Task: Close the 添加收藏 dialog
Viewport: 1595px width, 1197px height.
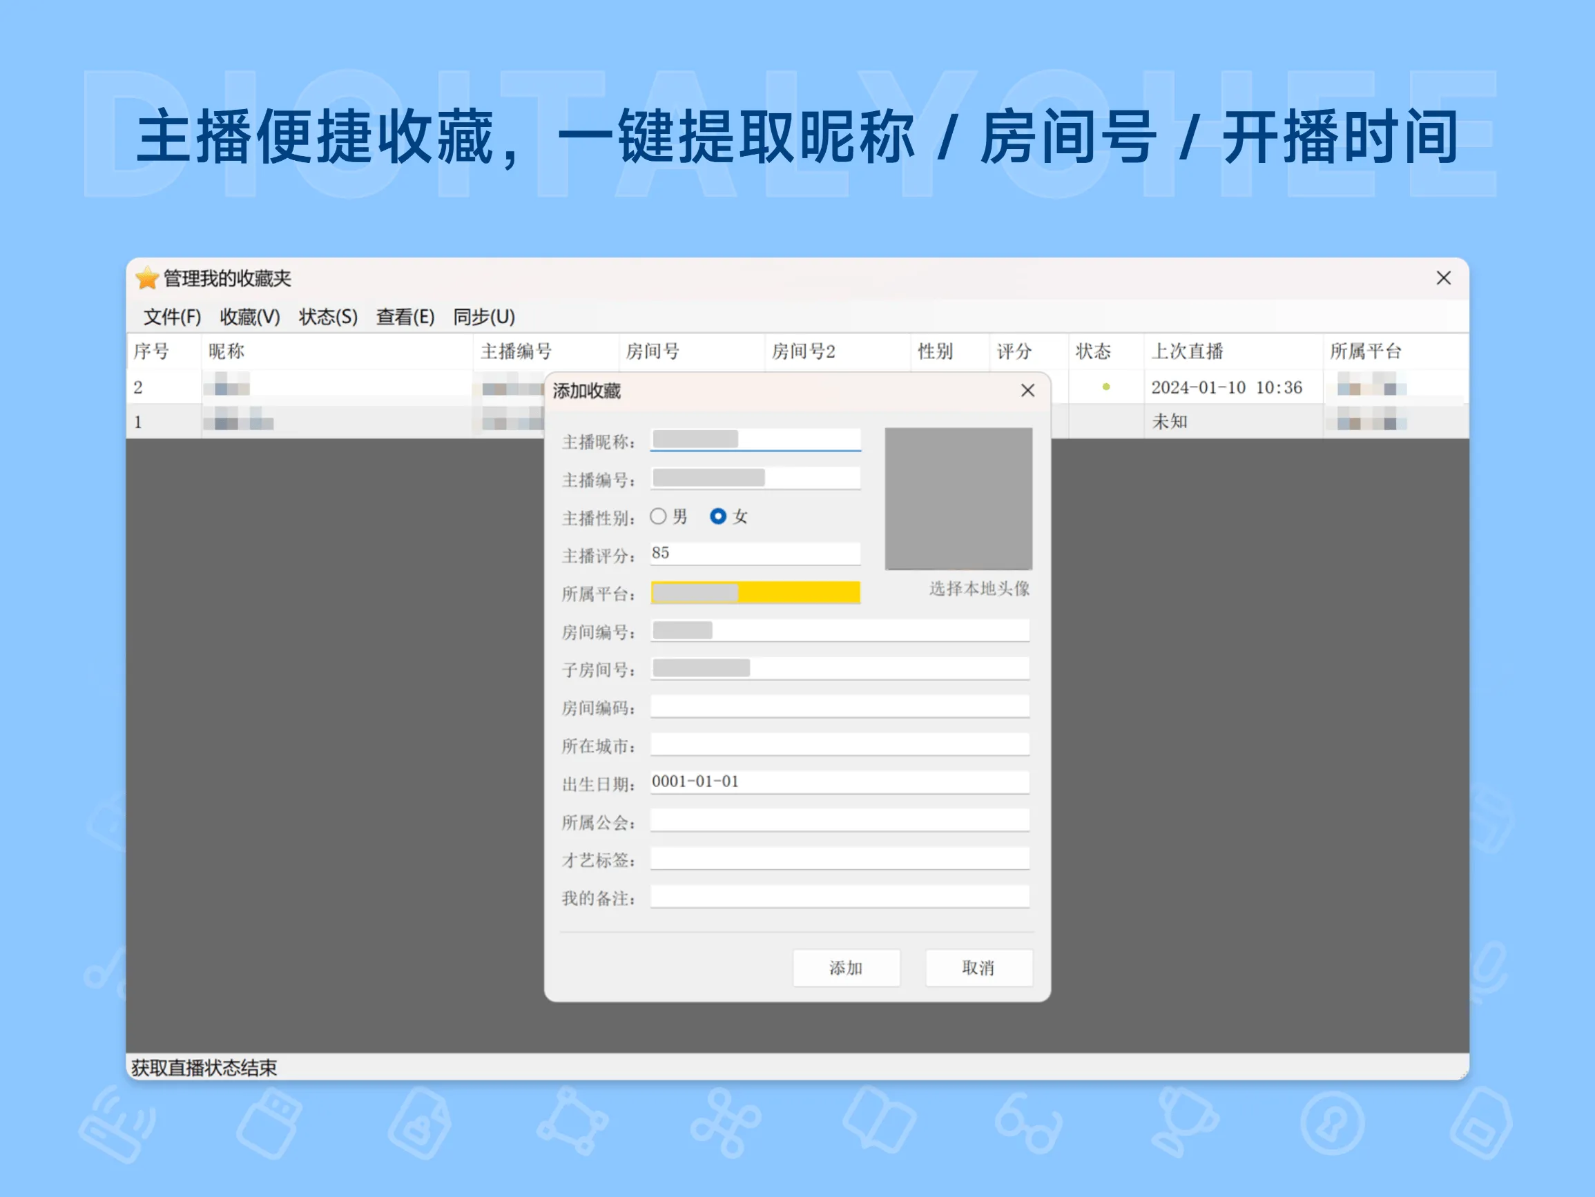Action: [1027, 390]
